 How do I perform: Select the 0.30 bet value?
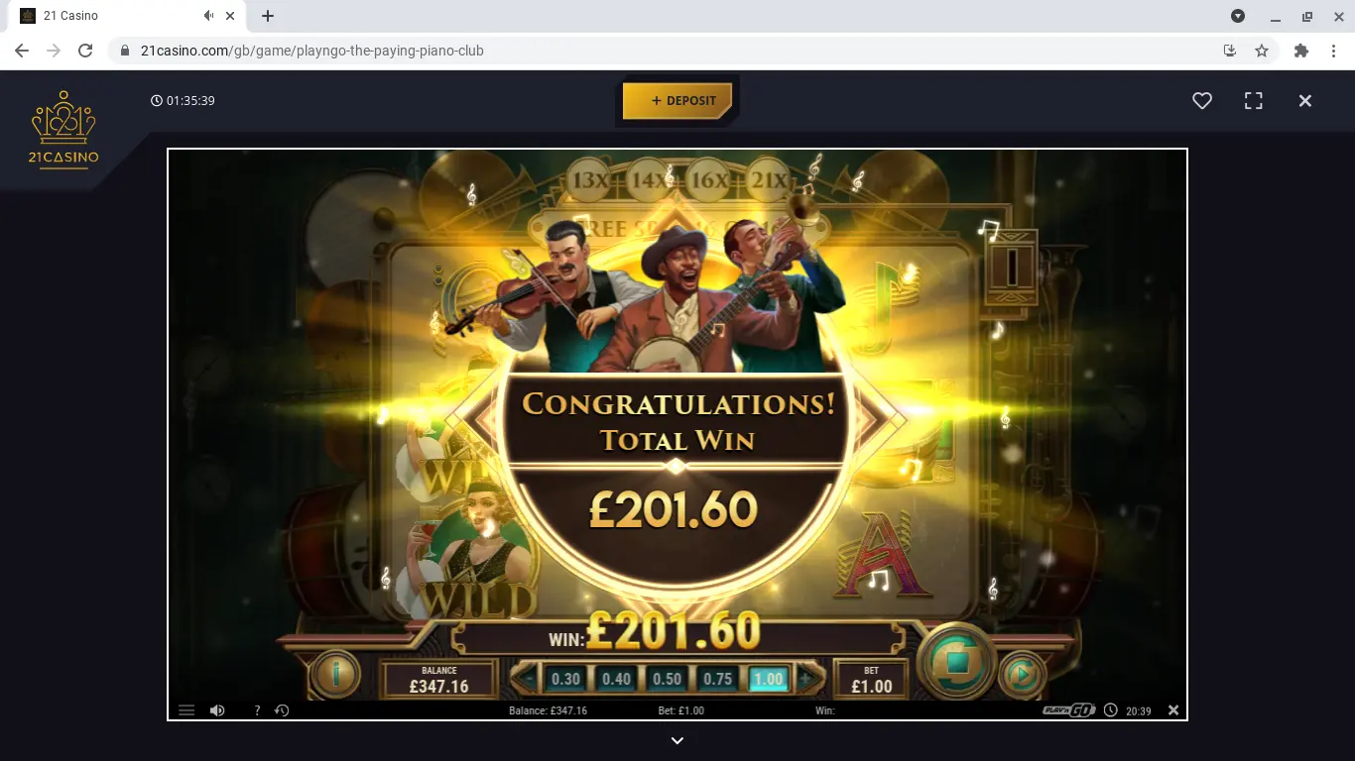pos(565,679)
